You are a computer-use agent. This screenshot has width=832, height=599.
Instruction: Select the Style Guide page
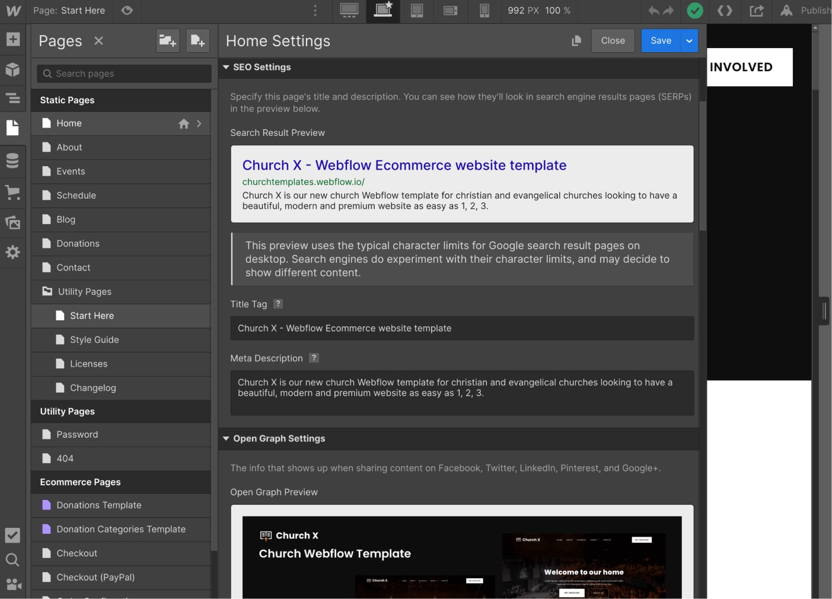point(94,339)
